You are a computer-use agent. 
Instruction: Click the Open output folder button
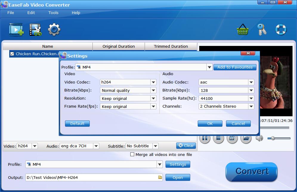pyautogui.click(x=178, y=177)
